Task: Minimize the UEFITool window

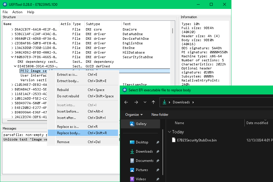Action: pyautogui.click(x=198, y=4)
